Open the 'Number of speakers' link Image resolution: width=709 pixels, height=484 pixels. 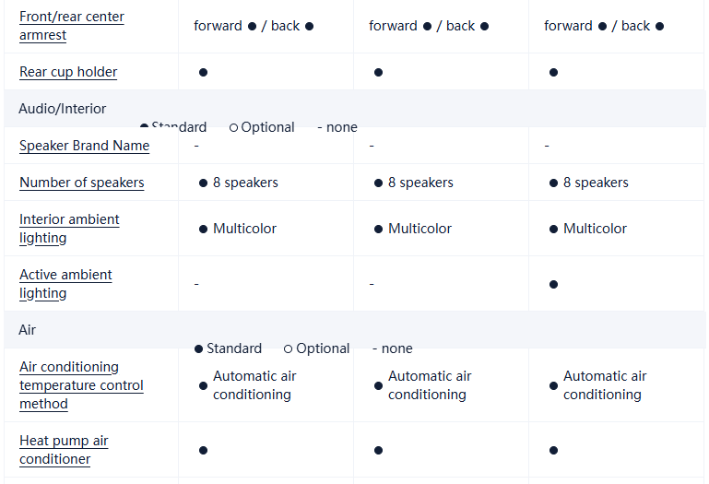tap(81, 183)
